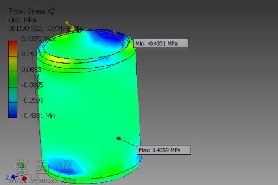This screenshot has height=185, width=278.
Task: Click the 'Min: -0.4331 MPa' probe label
Action: click(160, 43)
